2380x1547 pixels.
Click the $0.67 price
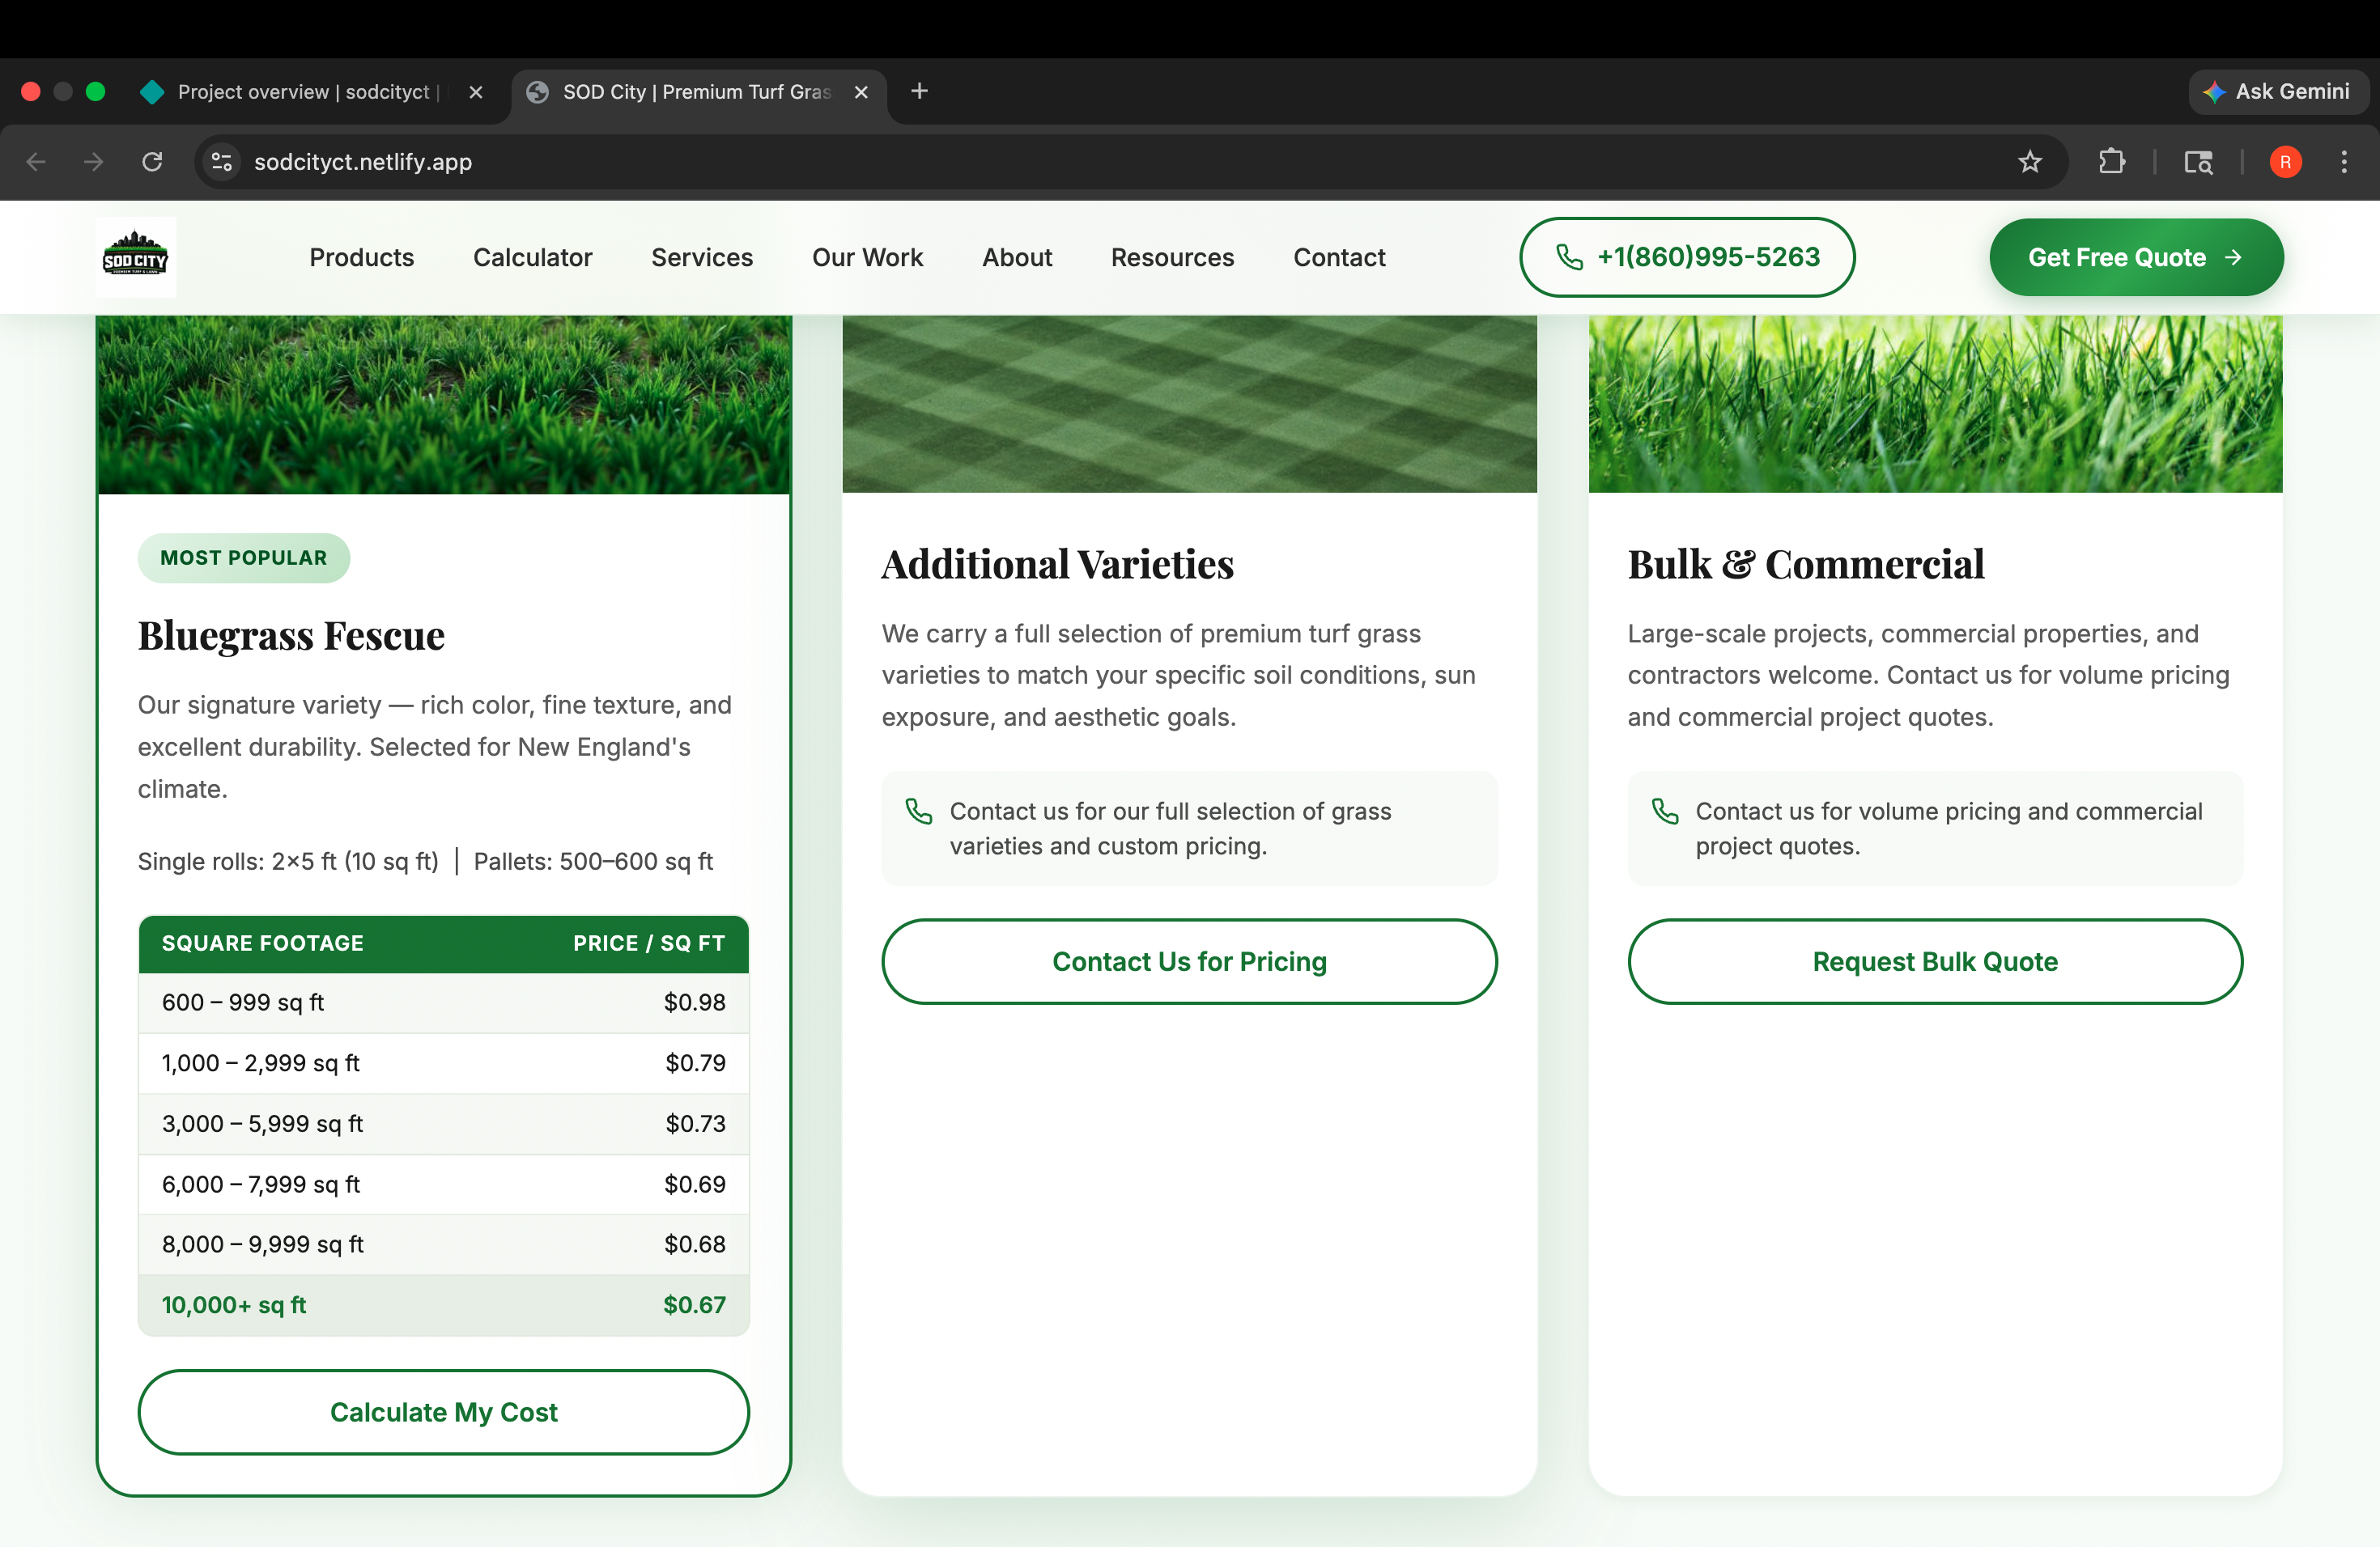click(695, 1305)
